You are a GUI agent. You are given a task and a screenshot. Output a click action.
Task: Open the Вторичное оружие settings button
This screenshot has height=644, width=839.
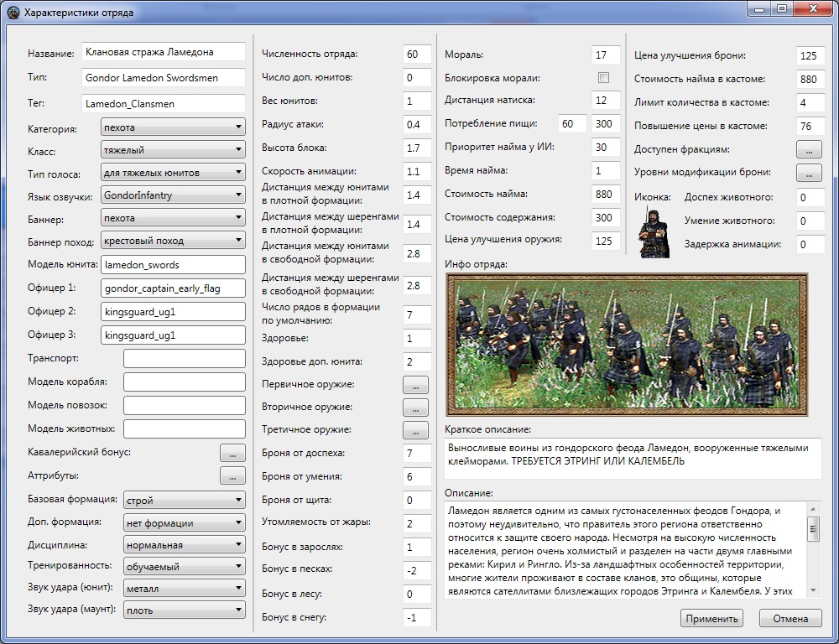pos(416,408)
